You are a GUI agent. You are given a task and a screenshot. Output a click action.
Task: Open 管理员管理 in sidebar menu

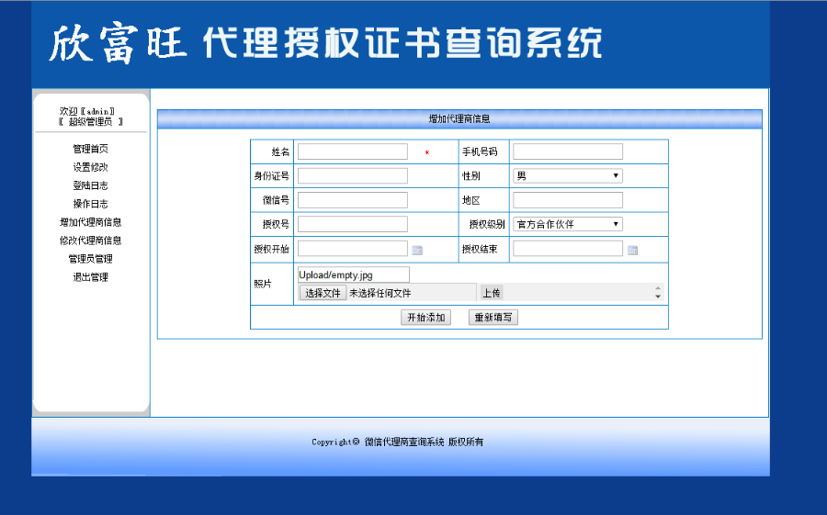[x=90, y=259]
